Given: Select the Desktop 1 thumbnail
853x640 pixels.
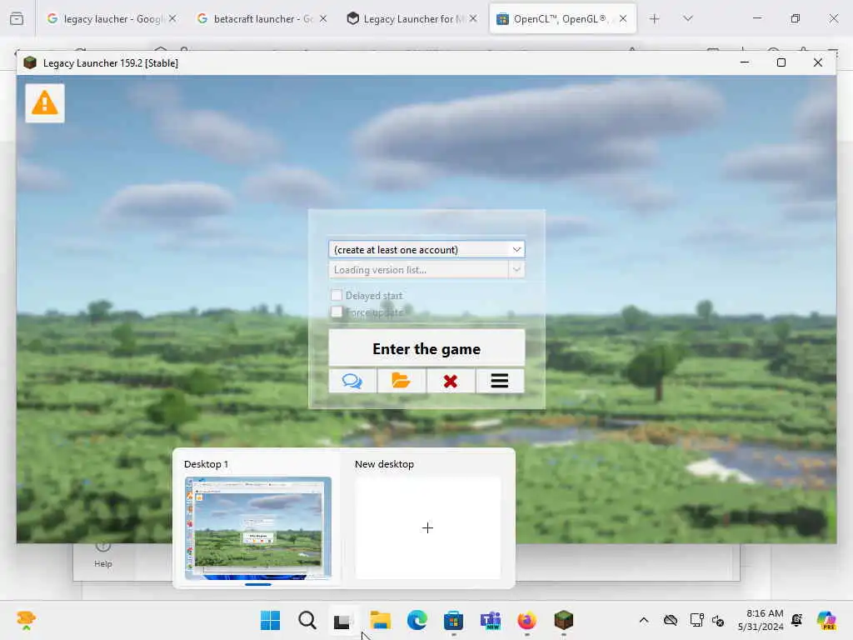Looking at the screenshot, I should point(258,527).
